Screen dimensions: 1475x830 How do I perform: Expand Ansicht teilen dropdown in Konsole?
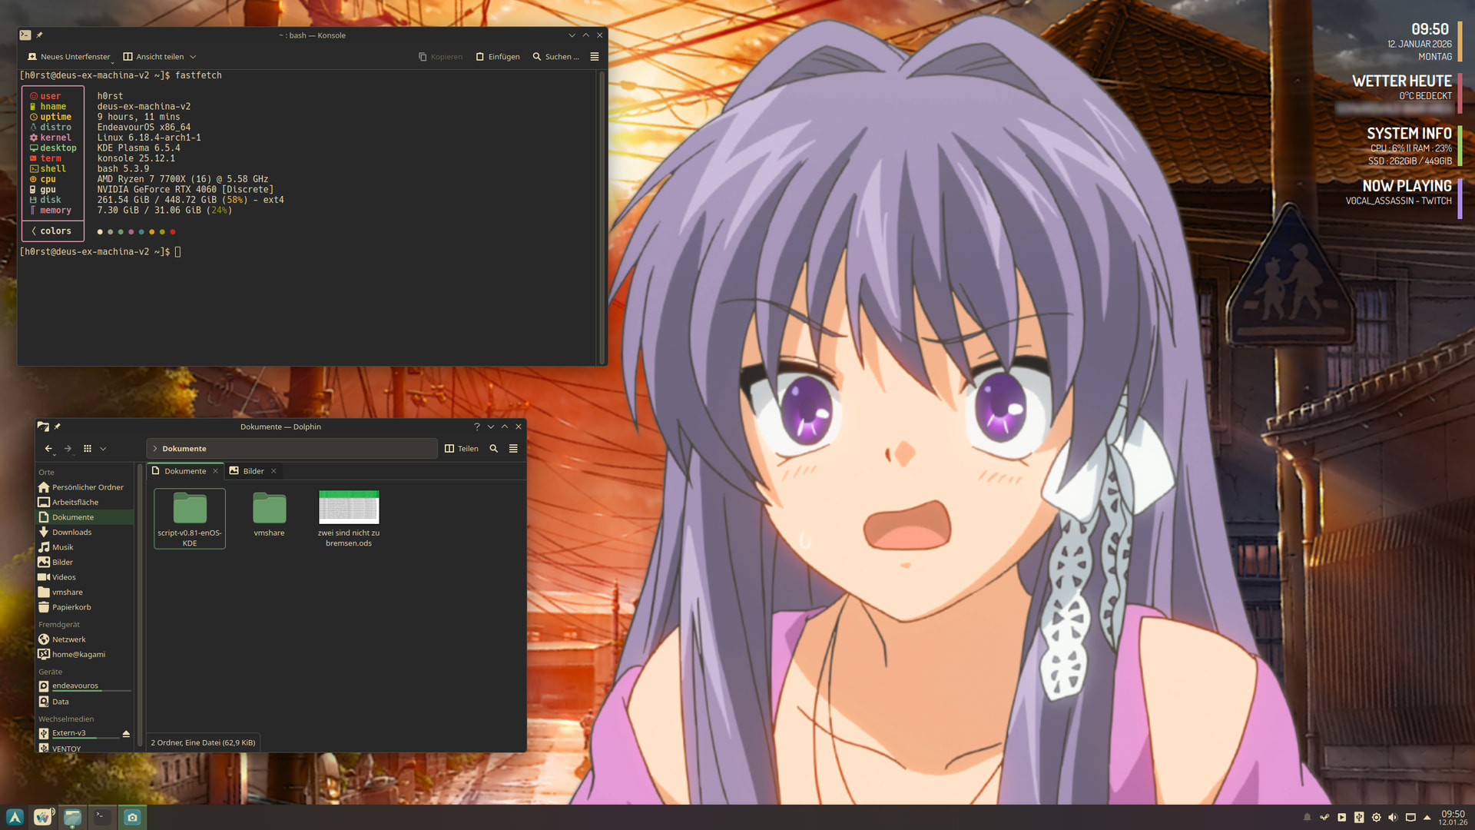pos(193,57)
